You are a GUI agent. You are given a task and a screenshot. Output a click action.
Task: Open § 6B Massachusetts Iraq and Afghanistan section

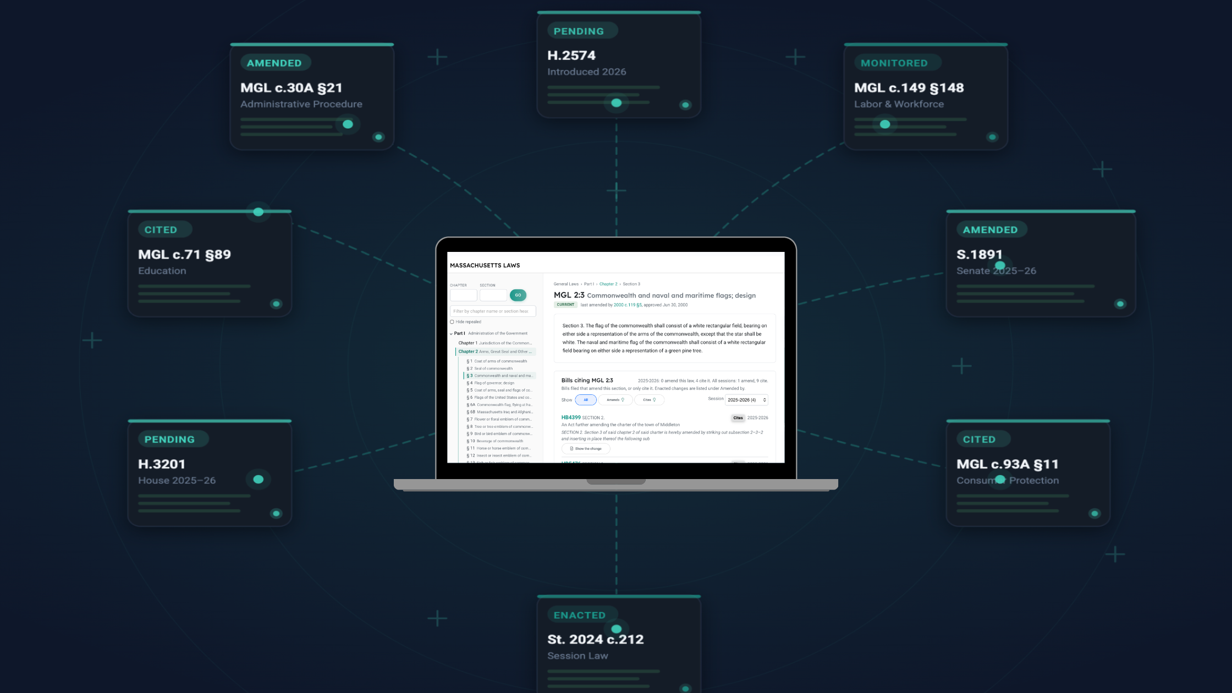[x=499, y=412]
